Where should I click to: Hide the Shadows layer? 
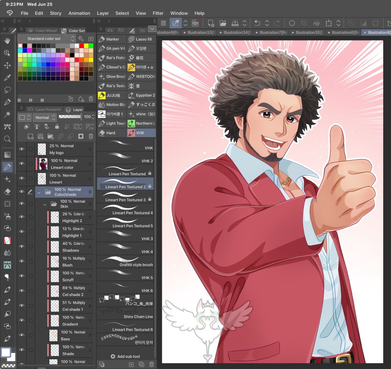point(22,246)
